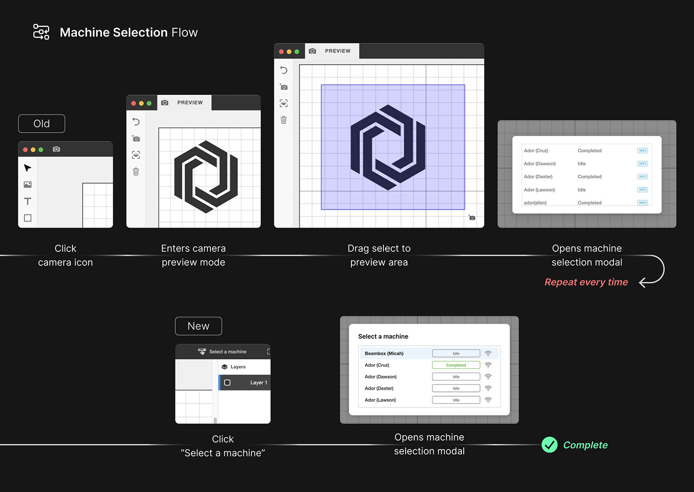Image resolution: width=694 pixels, height=492 pixels.
Task: Click the hexagon logo inside the blue selection area
Action: [388, 147]
